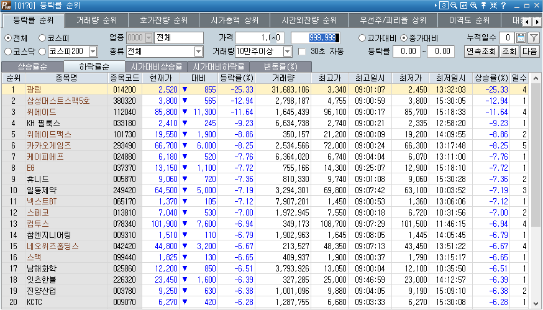Click stock name 카카오게임즈
This screenshot has width=543, height=310.
(49, 145)
